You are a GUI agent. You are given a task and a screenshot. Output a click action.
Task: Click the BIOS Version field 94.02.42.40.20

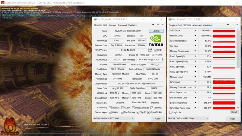click(x=128, y=50)
